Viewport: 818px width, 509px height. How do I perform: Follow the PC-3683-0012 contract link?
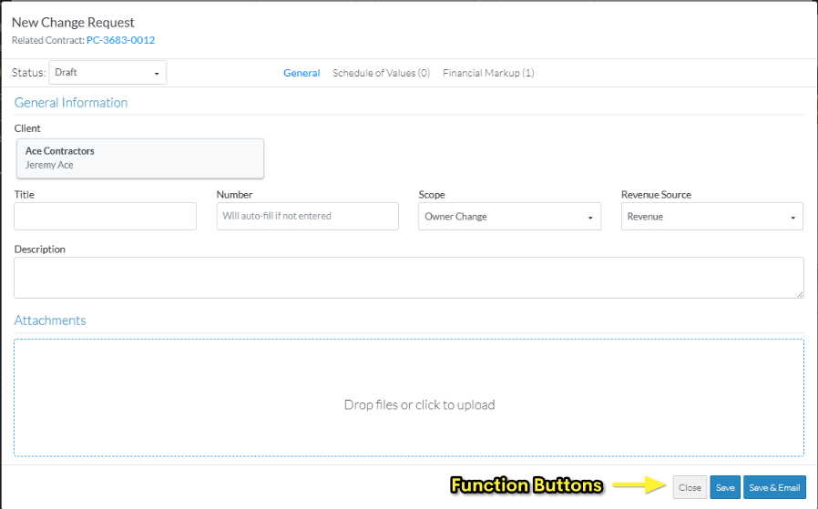[120, 40]
